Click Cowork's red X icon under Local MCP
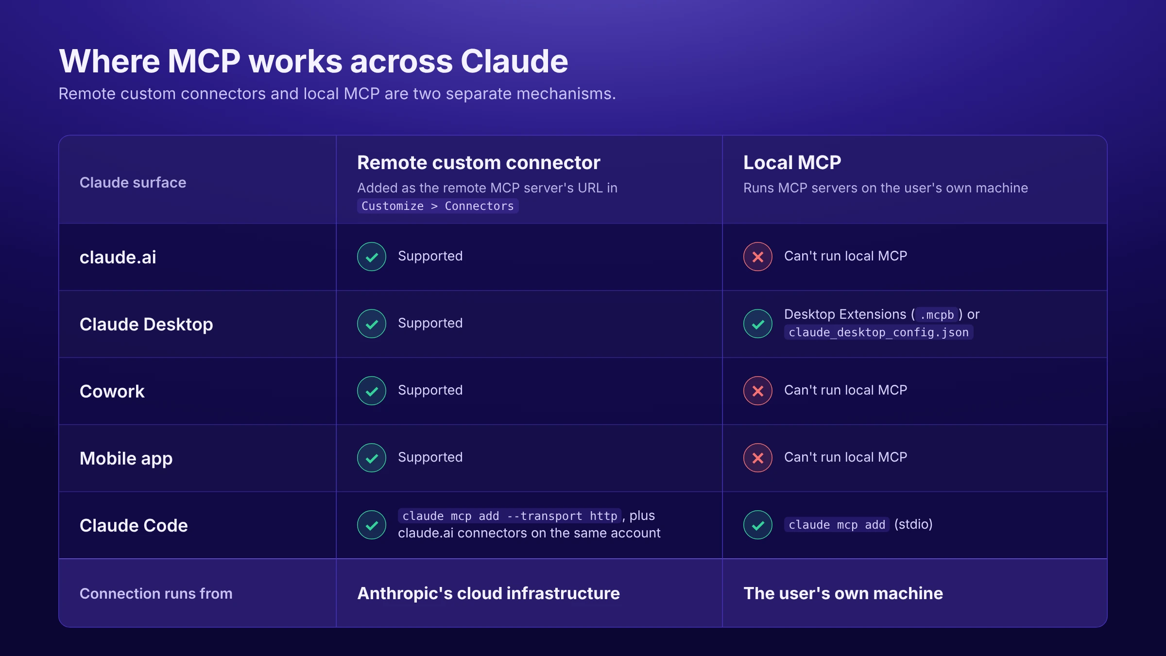 [x=758, y=391]
